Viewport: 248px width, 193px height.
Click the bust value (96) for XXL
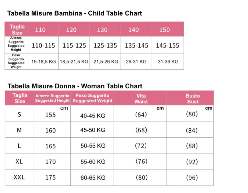pyautogui.click(x=192, y=178)
